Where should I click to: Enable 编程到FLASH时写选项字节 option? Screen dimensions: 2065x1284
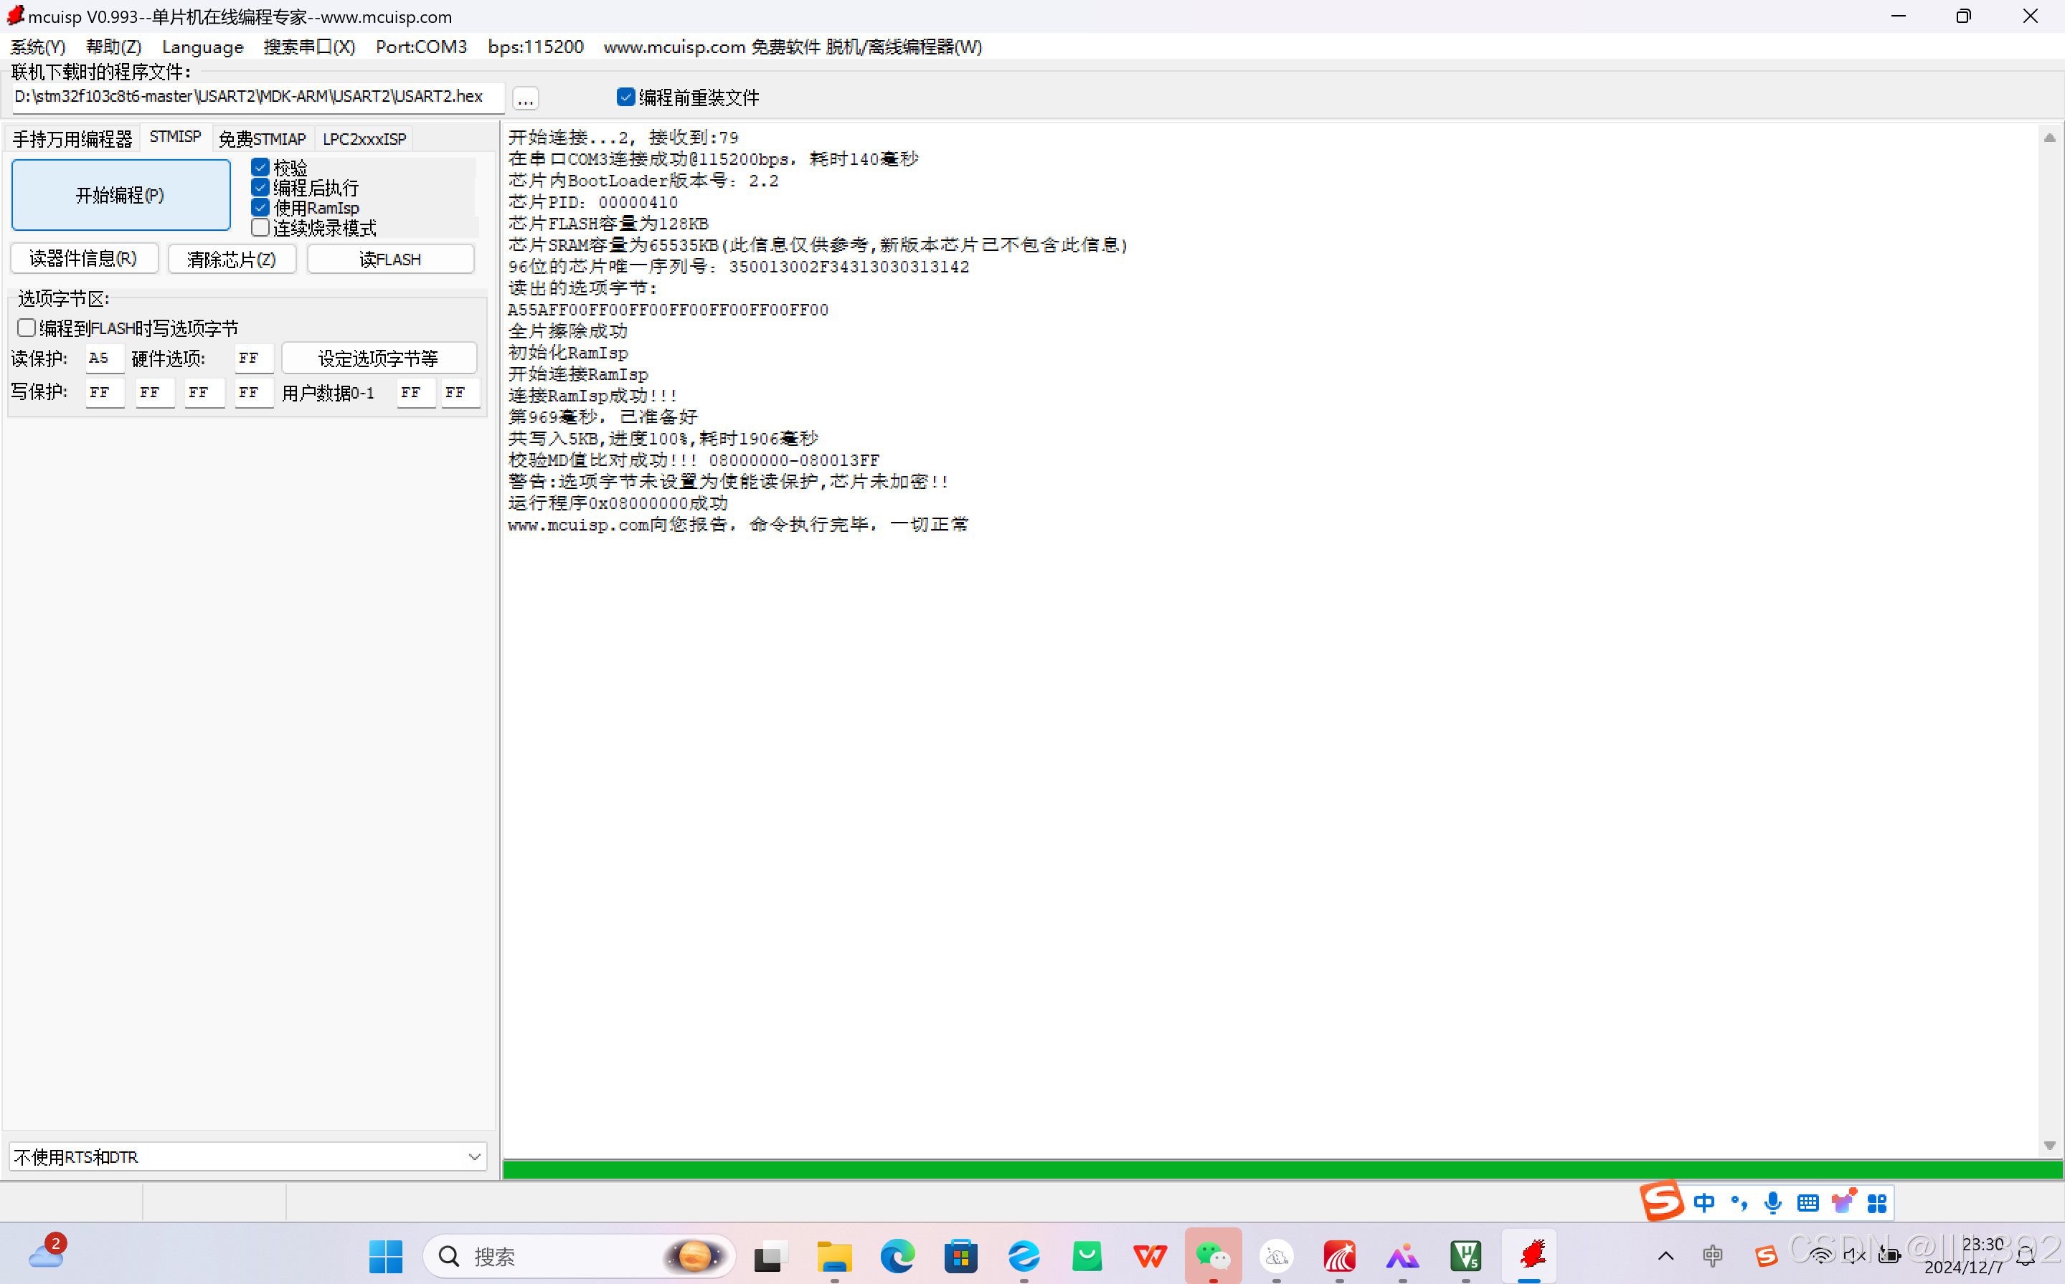pyautogui.click(x=26, y=327)
